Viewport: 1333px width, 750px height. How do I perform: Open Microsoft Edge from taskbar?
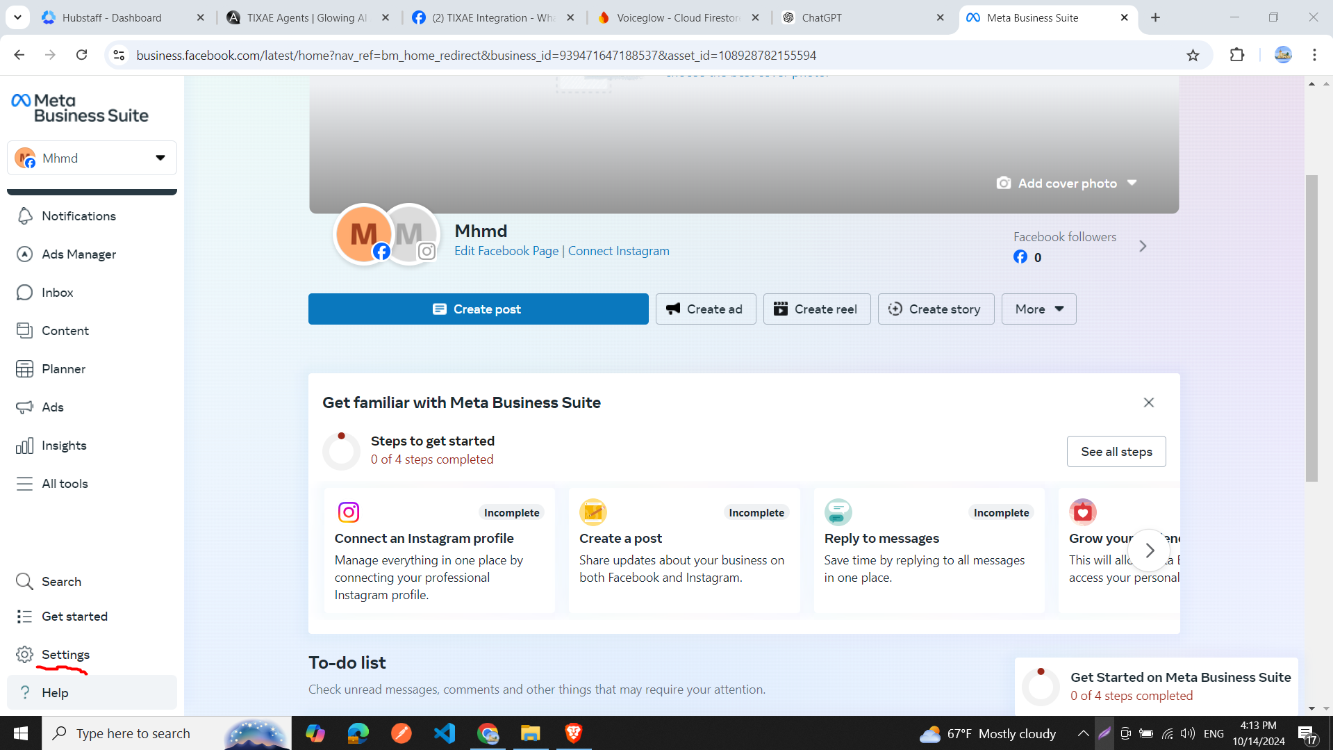(358, 733)
